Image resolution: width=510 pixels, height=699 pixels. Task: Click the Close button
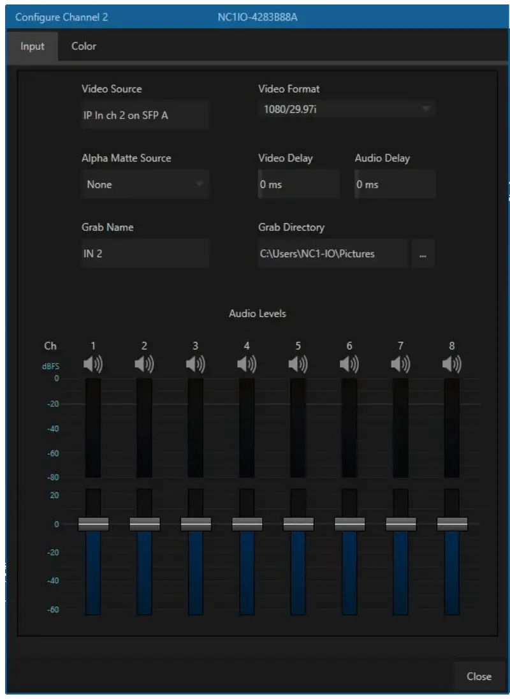point(479,676)
